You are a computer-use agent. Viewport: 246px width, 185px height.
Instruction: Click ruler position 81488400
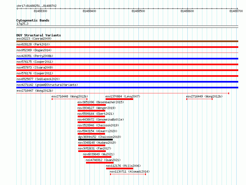(x=90, y=11)
